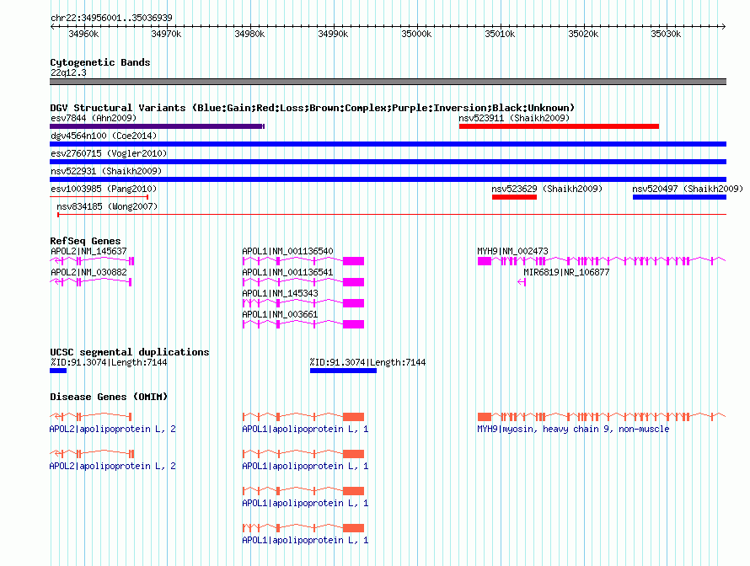Select the APOL2|NM_145637 text label
Screen dimensions: 750x566
[x=89, y=251]
